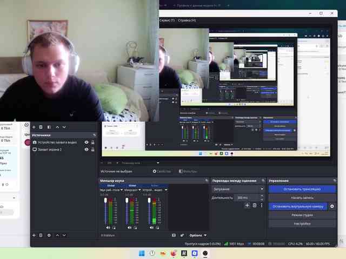Expand the Затухание transition dropdown
346x259 pixels.
tap(262, 189)
